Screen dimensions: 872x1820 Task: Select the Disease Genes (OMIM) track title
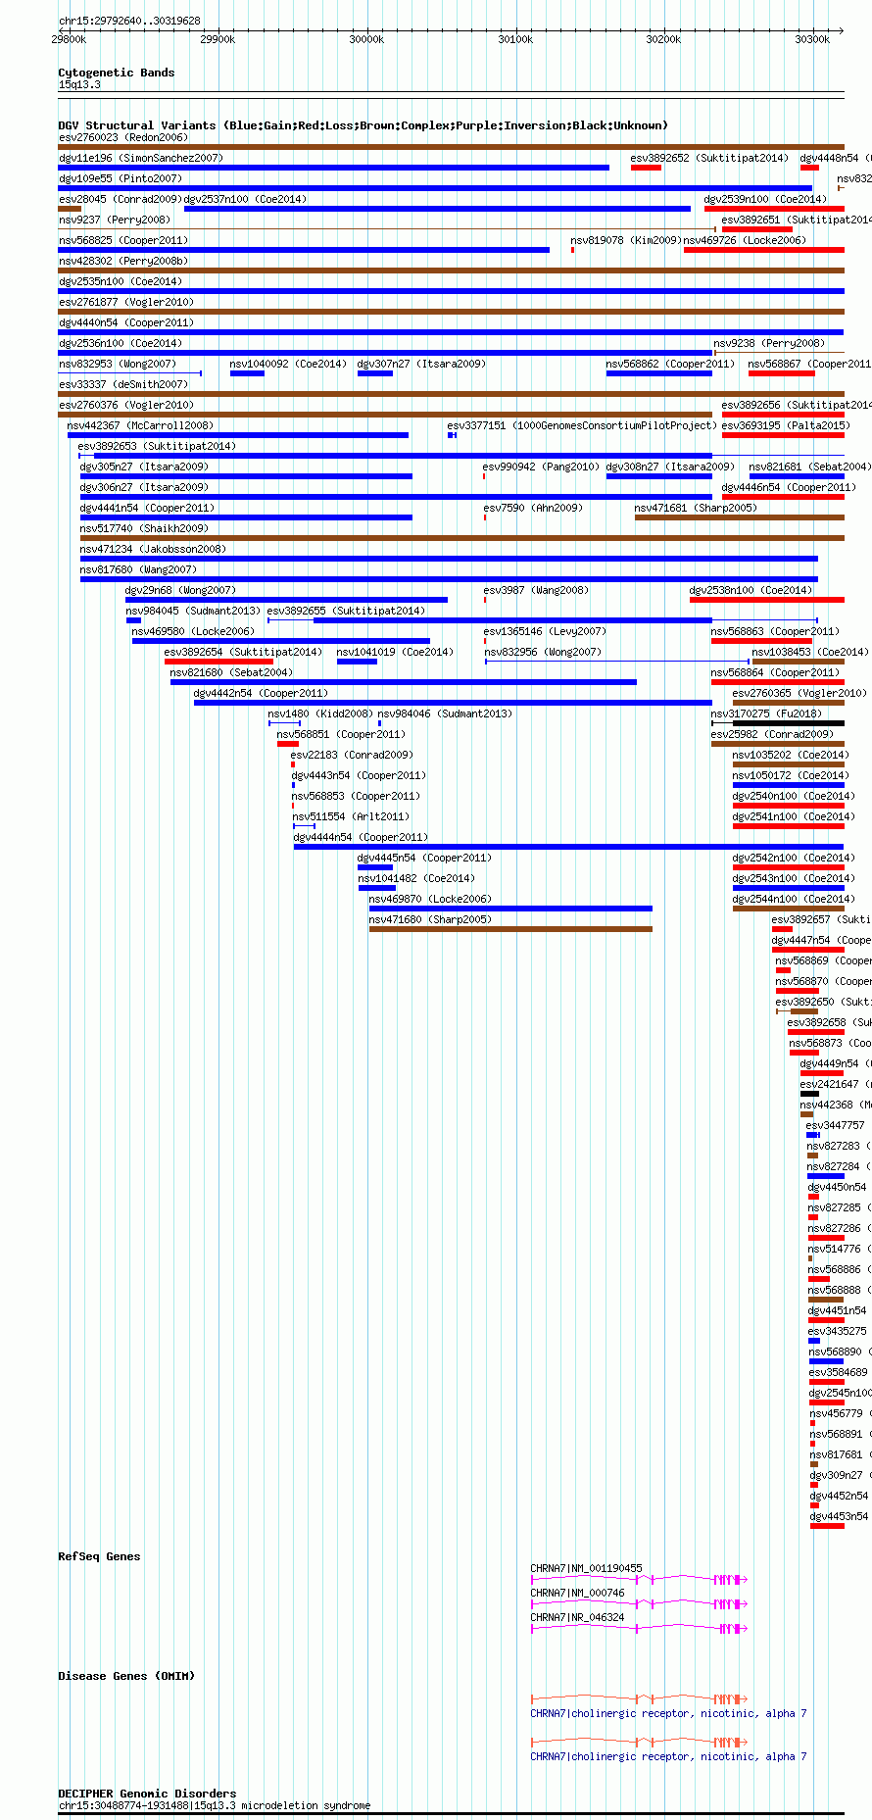click(126, 1676)
